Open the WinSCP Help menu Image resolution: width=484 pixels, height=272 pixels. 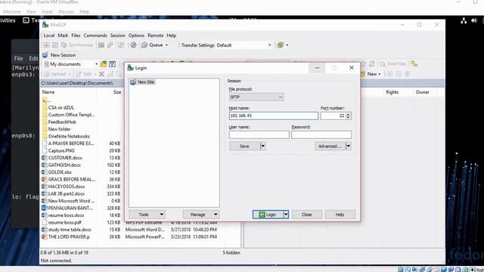coord(172,36)
